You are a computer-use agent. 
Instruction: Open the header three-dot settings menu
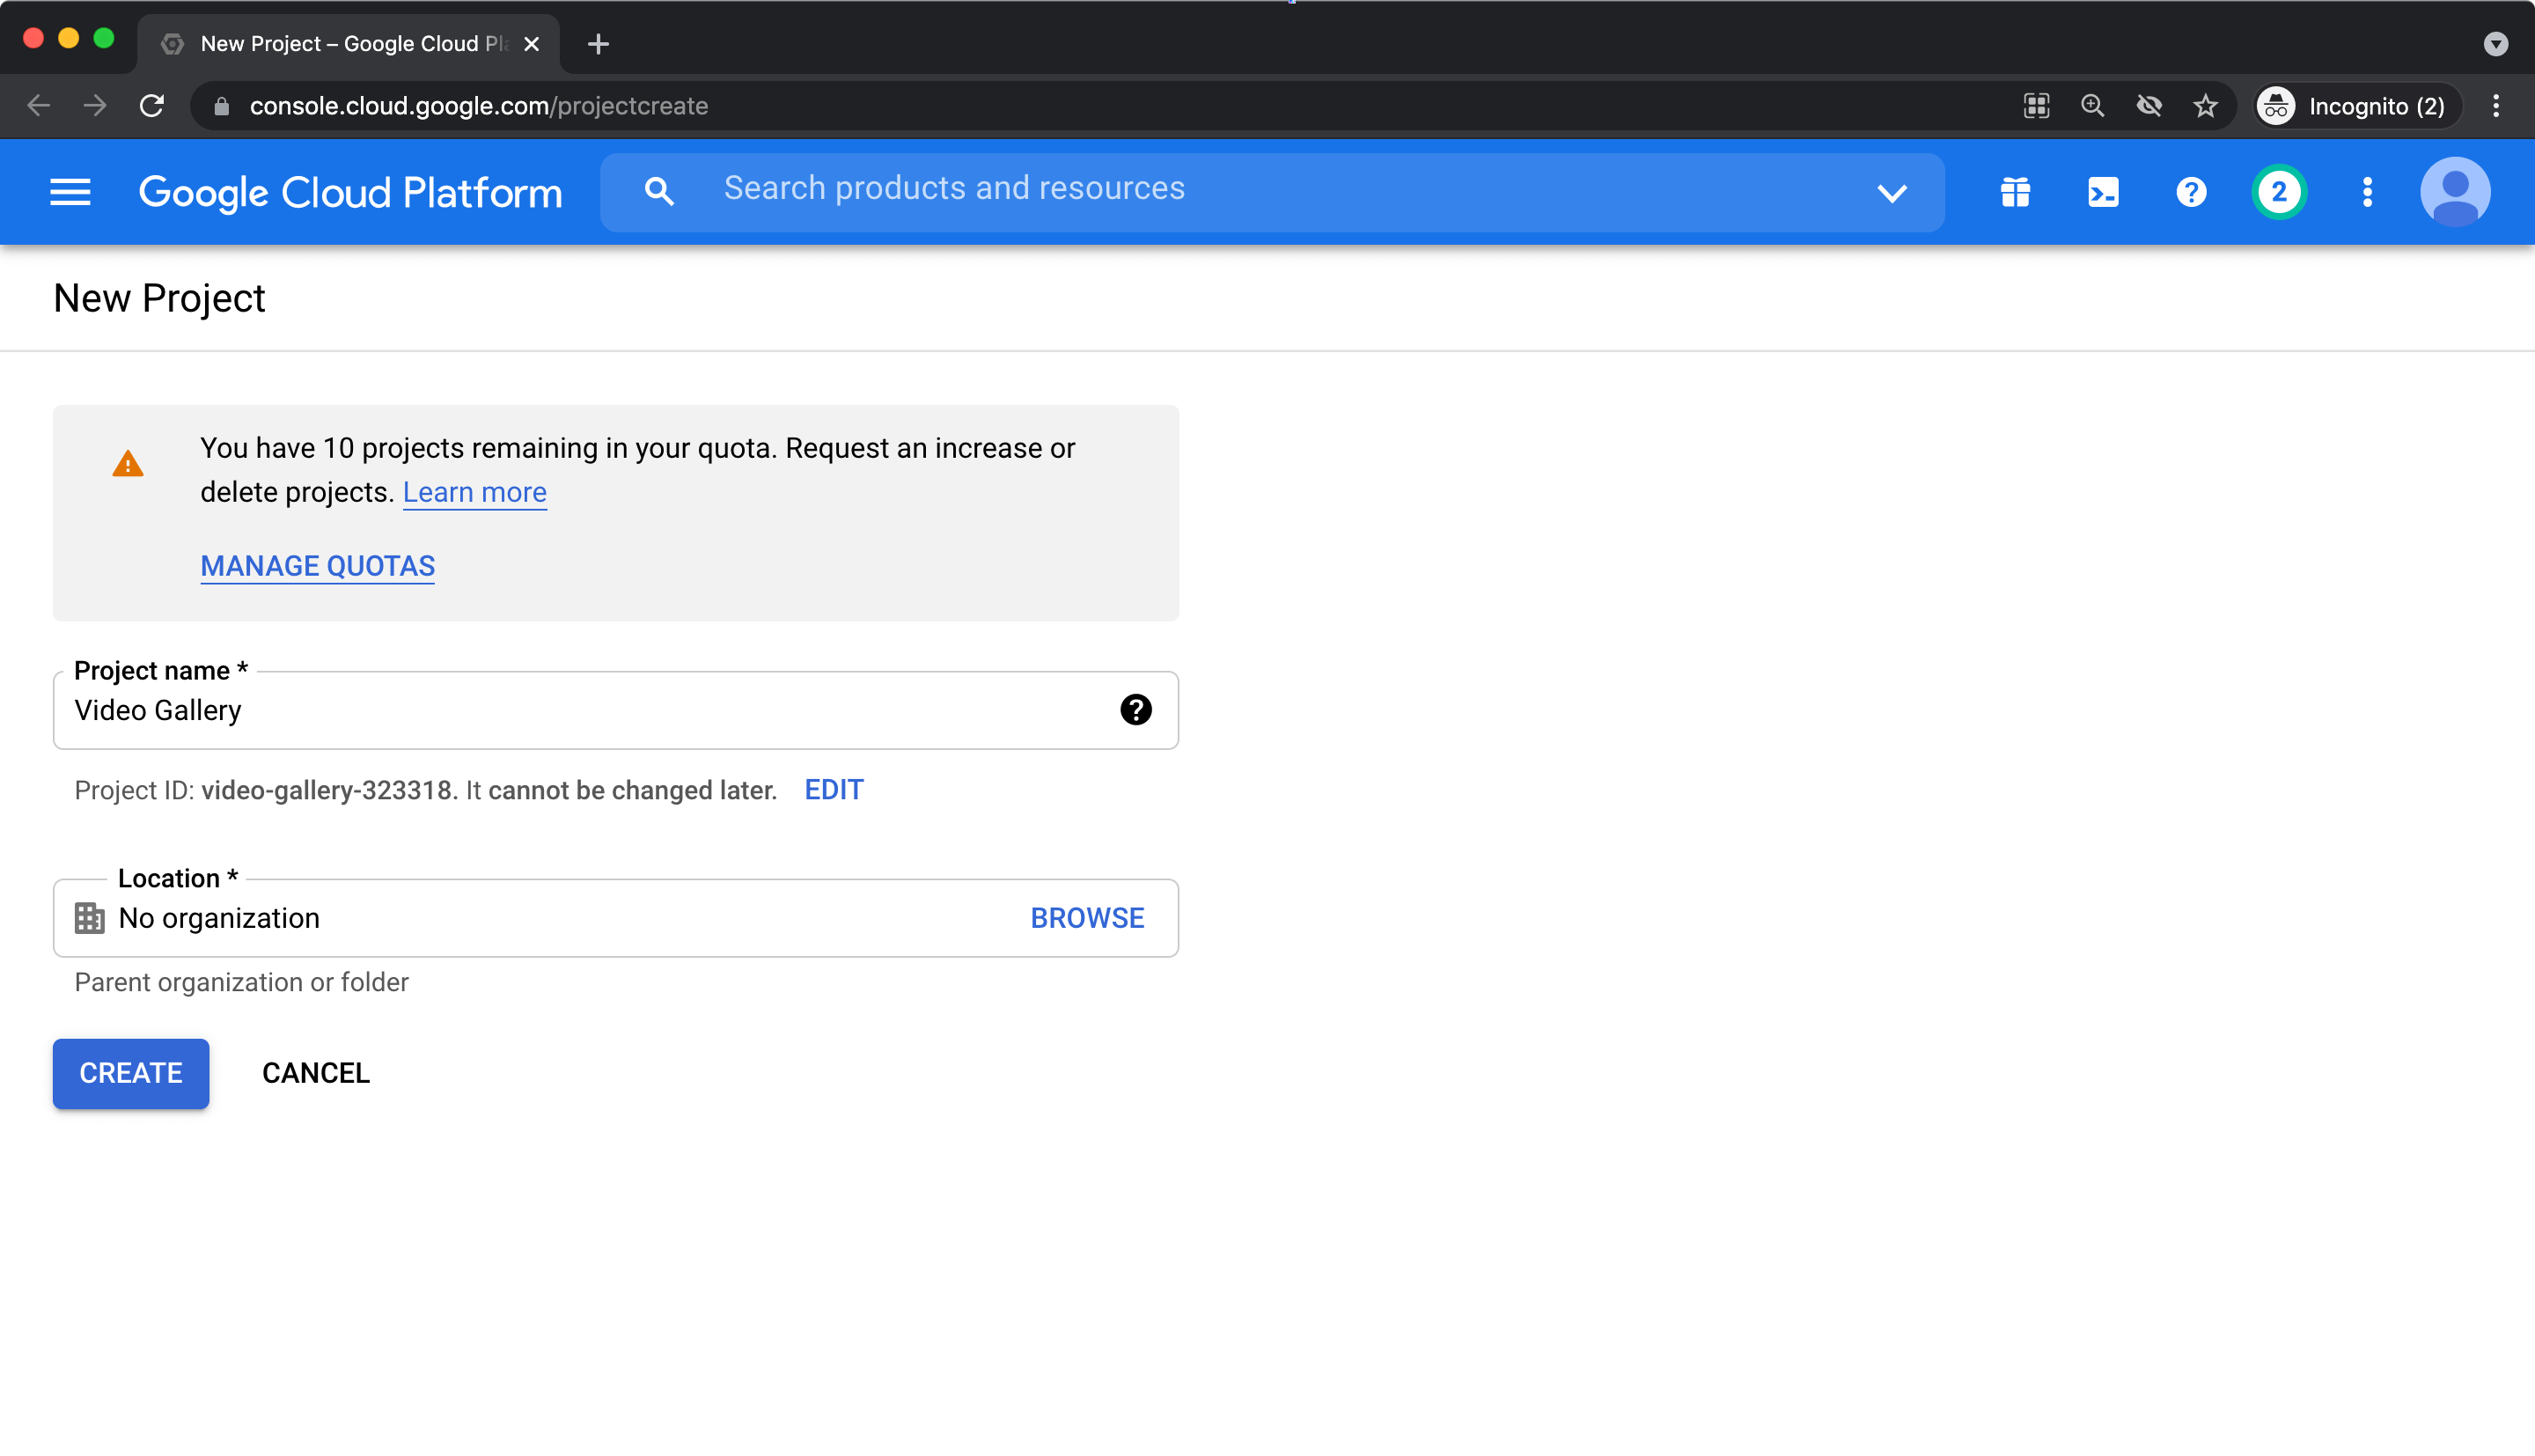[x=2367, y=192]
